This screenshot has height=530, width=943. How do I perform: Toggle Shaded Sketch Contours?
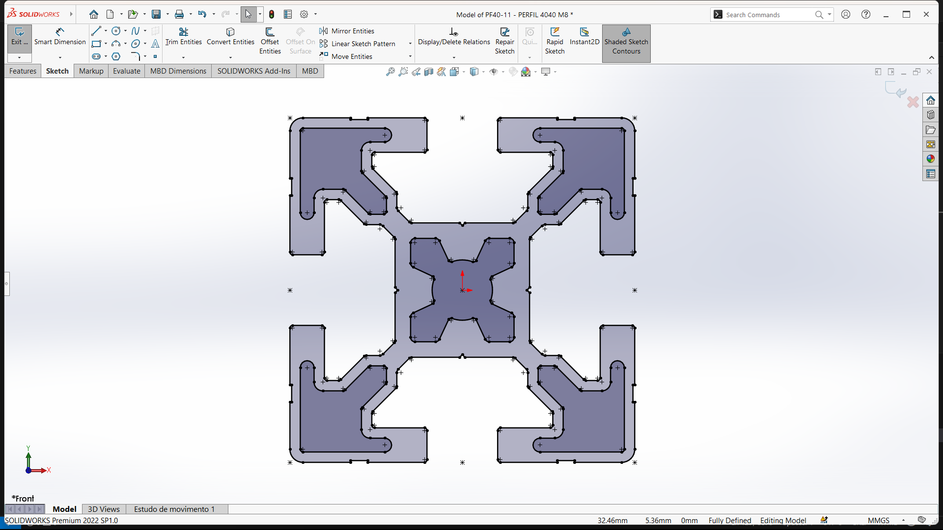[x=626, y=43]
